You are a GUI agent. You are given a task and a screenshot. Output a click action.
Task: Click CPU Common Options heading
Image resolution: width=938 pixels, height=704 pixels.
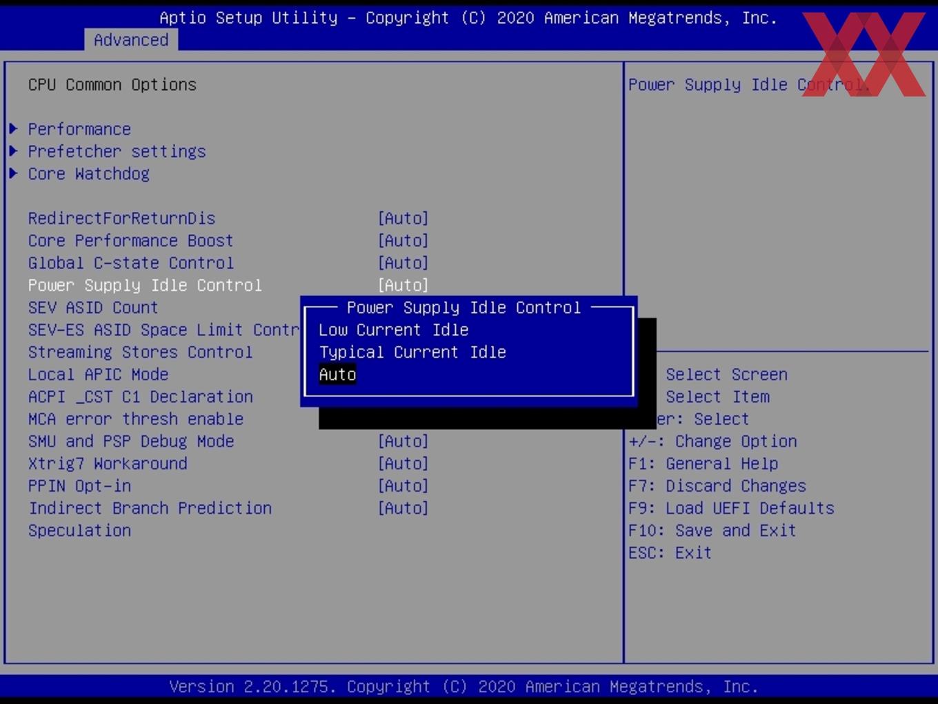(112, 84)
